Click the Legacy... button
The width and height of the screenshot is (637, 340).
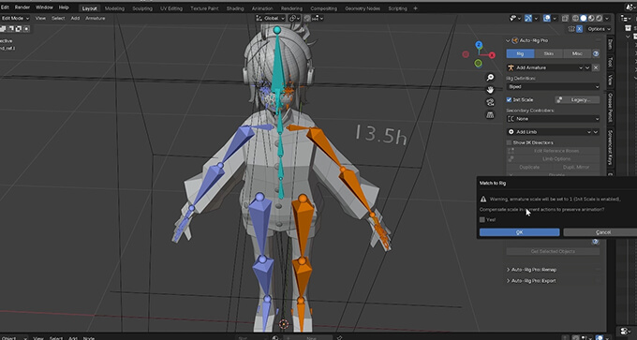(577, 100)
